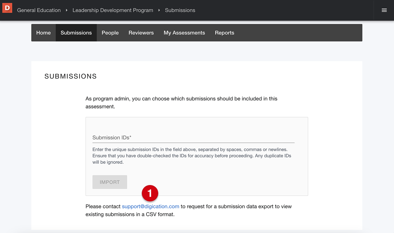Click the red number 1 marker
This screenshot has width=394, height=233.
[x=150, y=194]
